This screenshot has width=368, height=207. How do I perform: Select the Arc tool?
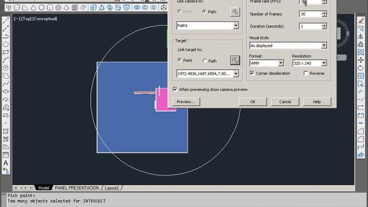point(6,60)
